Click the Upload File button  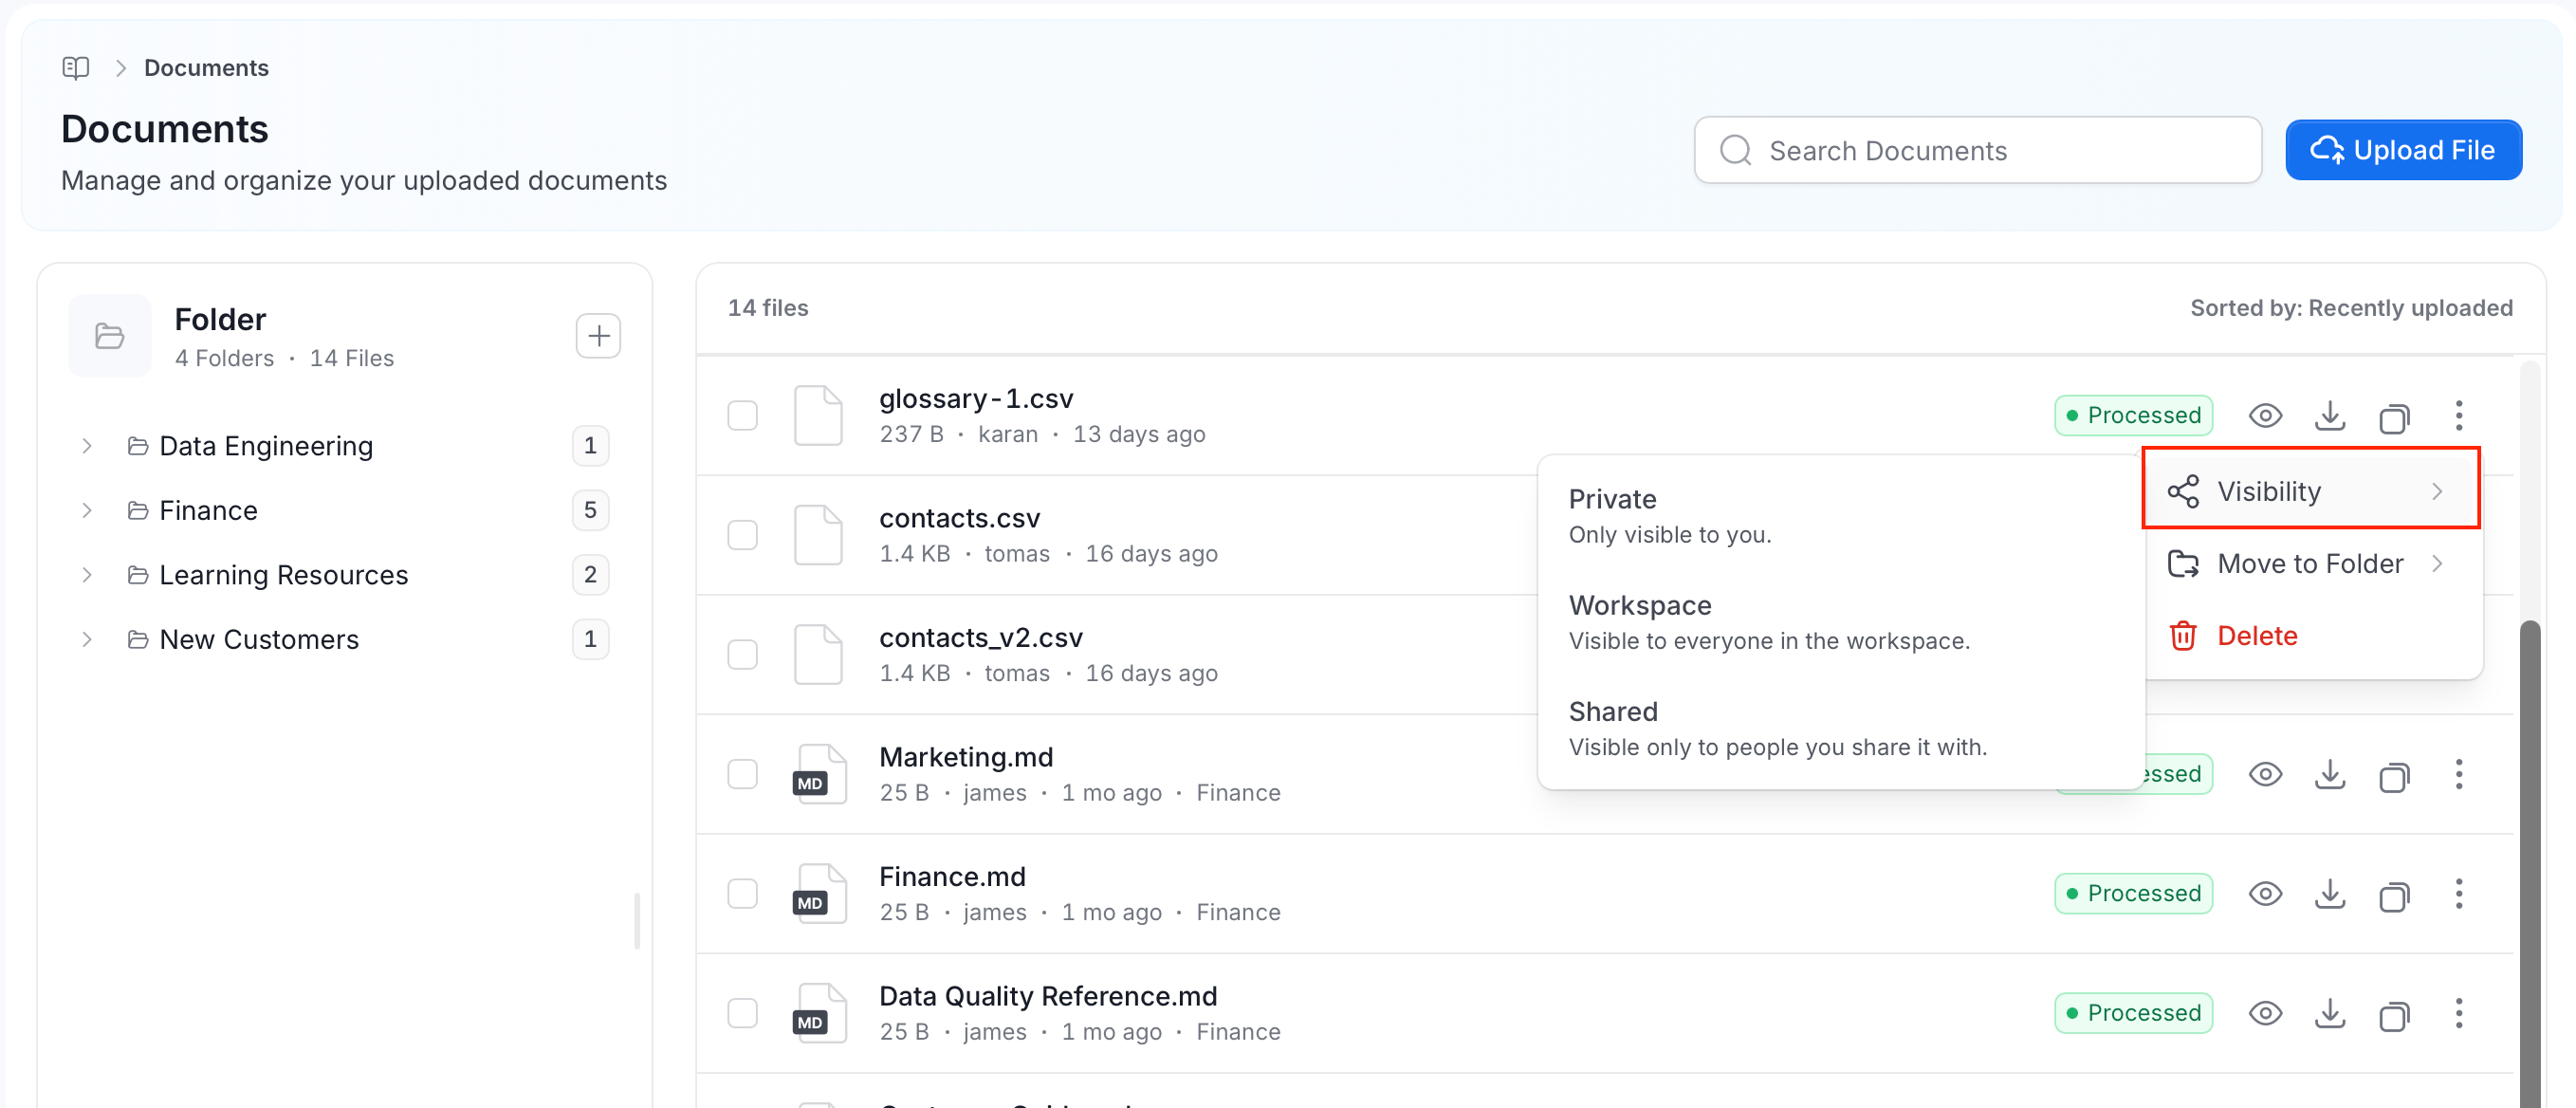pyautogui.click(x=2403, y=150)
